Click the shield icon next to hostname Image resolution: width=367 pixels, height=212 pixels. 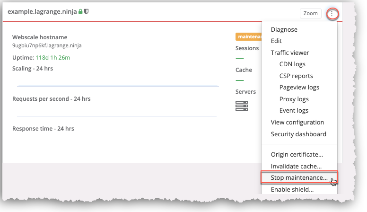(86, 11)
